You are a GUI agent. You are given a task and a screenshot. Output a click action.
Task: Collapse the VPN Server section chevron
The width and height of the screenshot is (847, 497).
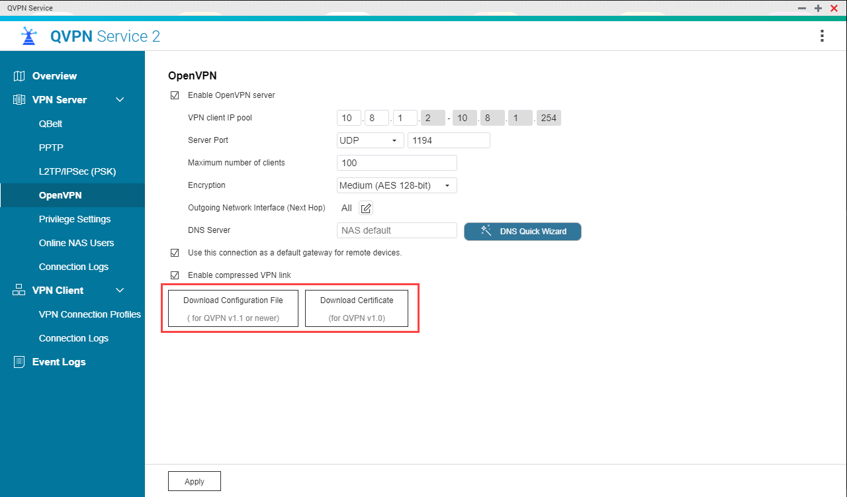click(x=120, y=100)
